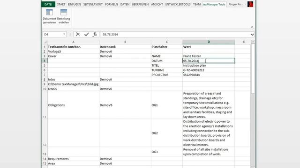Select the cell containing DATUM

[x=167, y=61]
